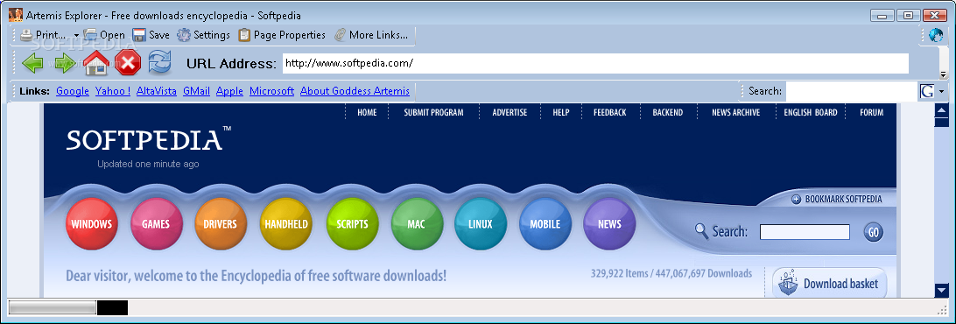
Task: Stop loading with the red X icon
Action: [x=128, y=63]
